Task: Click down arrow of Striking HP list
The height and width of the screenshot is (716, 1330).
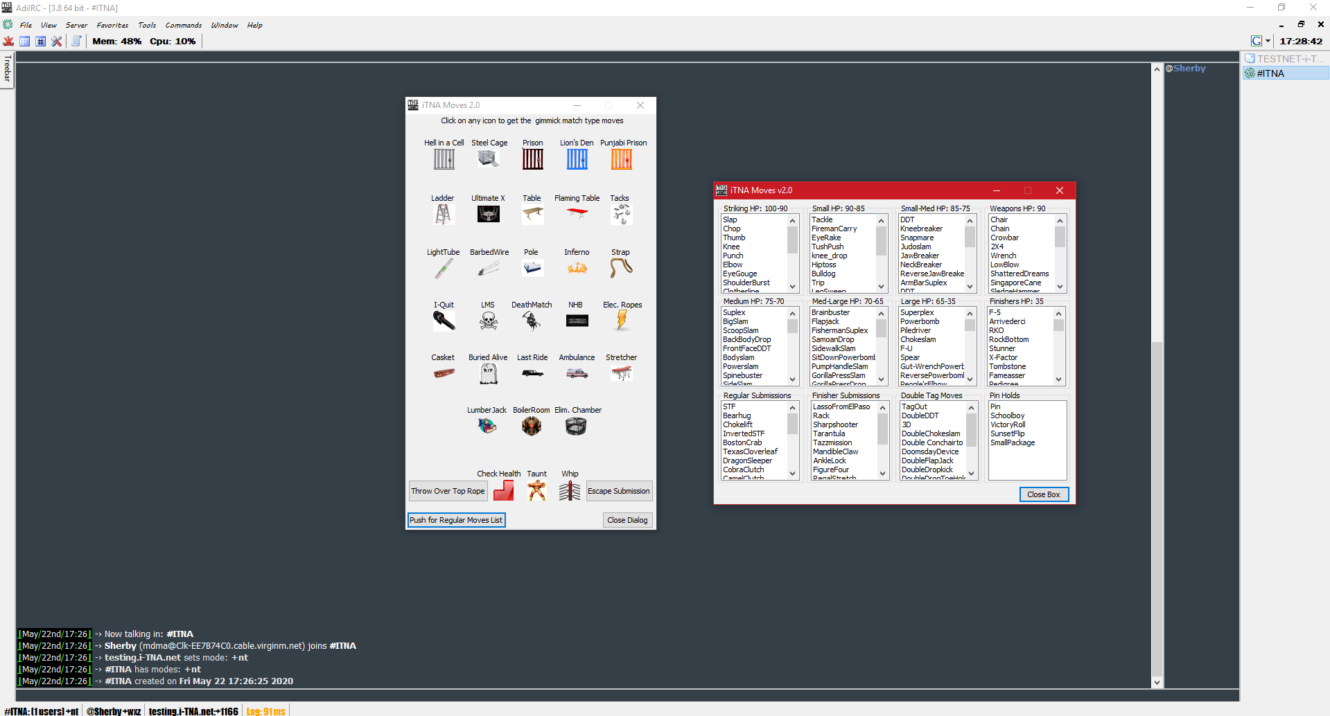Action: (x=792, y=287)
